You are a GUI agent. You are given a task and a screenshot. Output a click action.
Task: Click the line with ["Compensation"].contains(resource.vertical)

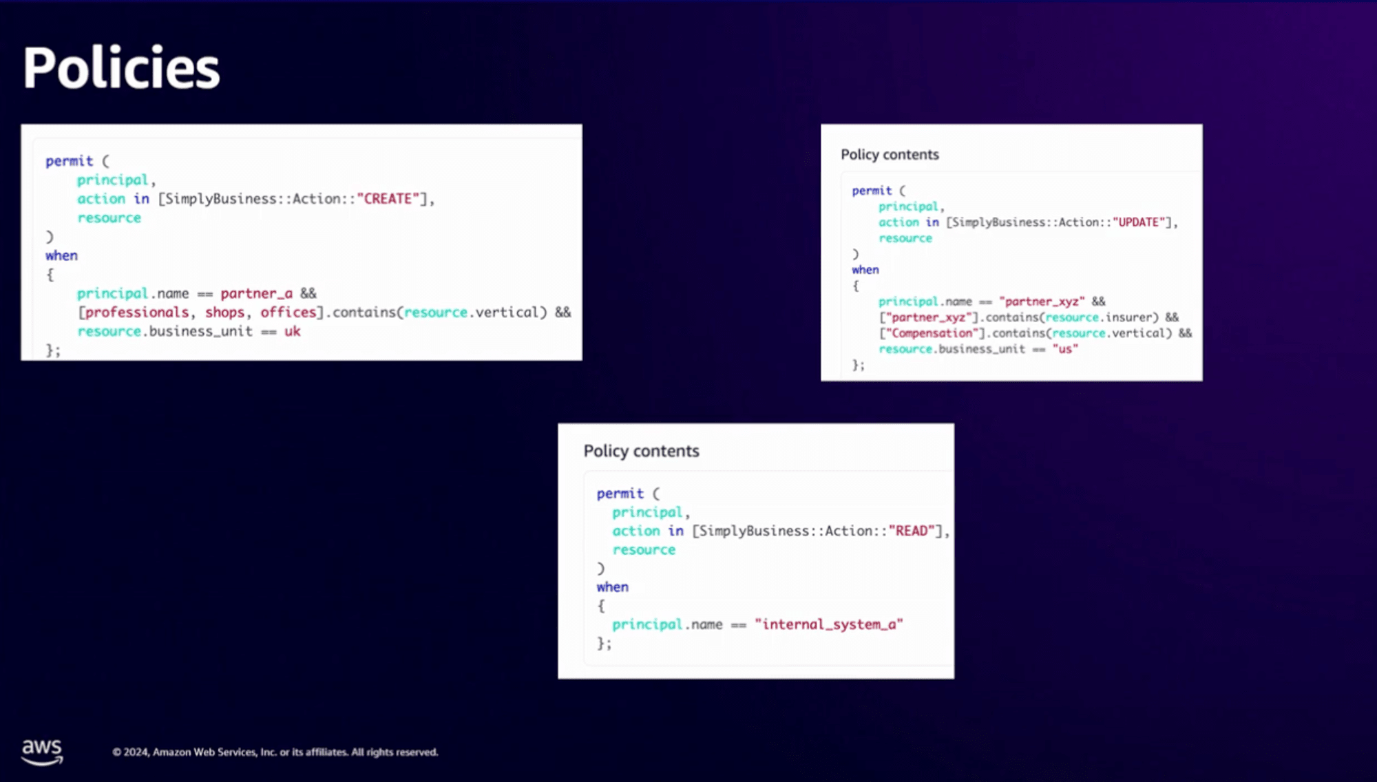point(1035,333)
